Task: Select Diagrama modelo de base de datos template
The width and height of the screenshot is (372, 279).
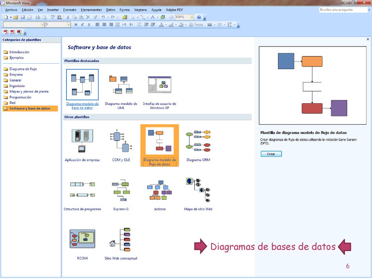Action: pos(82,89)
